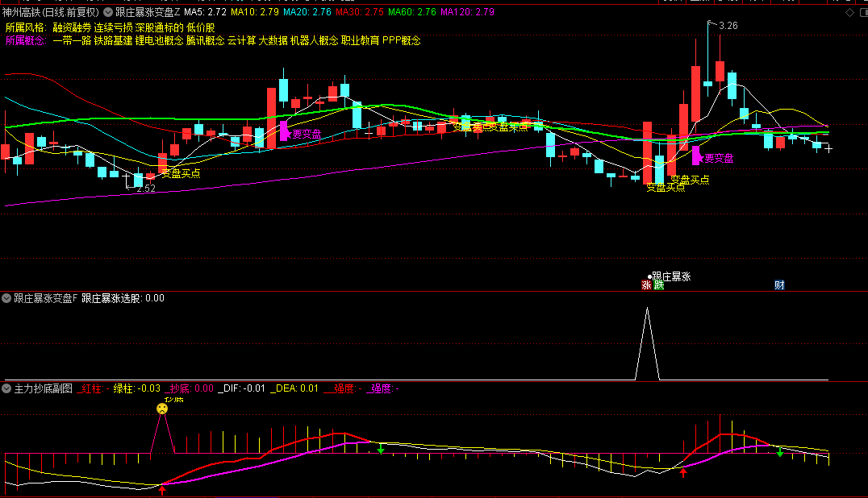Click the square window icon beside the diamond
This screenshot has height=498, width=868.
[x=864, y=12]
